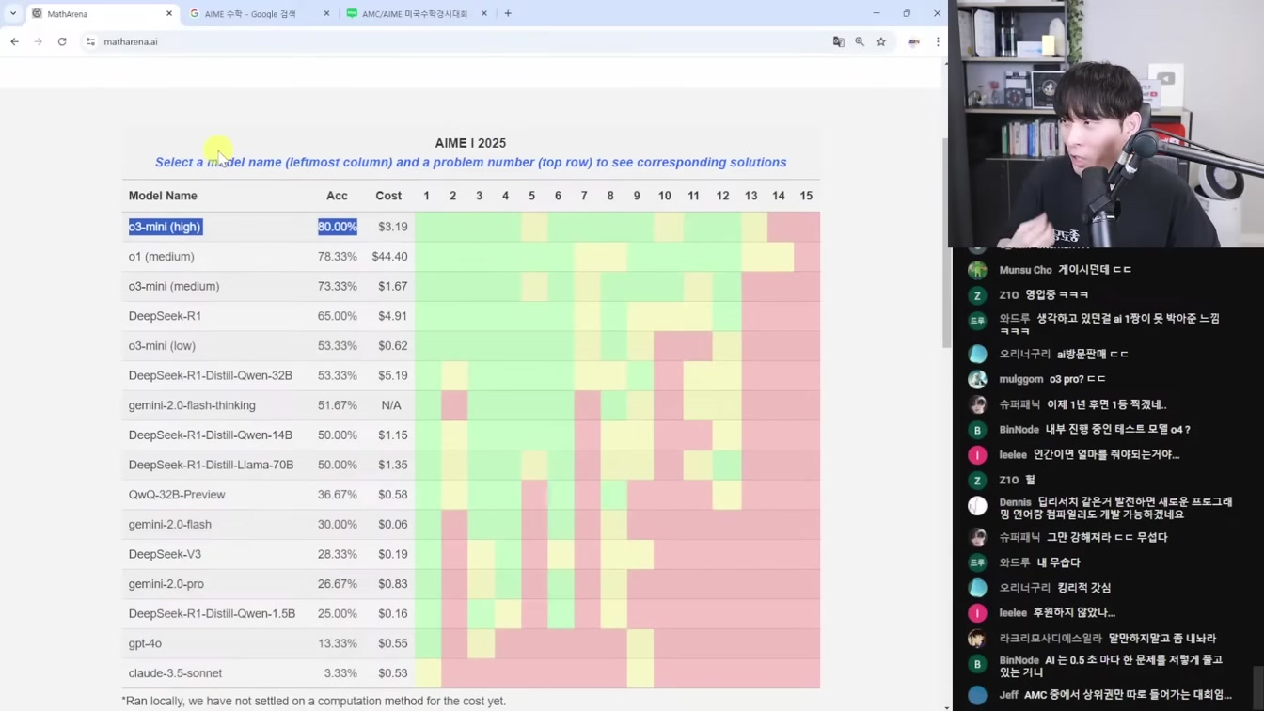Select problem number 1 column header
Viewport: 1264px width, 711px height.
pos(426,196)
